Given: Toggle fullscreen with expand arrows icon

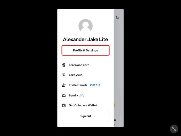Looking at the screenshot, I should [174, 129].
